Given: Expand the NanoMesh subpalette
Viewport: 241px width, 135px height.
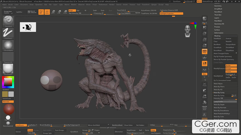Looking at the screenshot, I should 218,12.
